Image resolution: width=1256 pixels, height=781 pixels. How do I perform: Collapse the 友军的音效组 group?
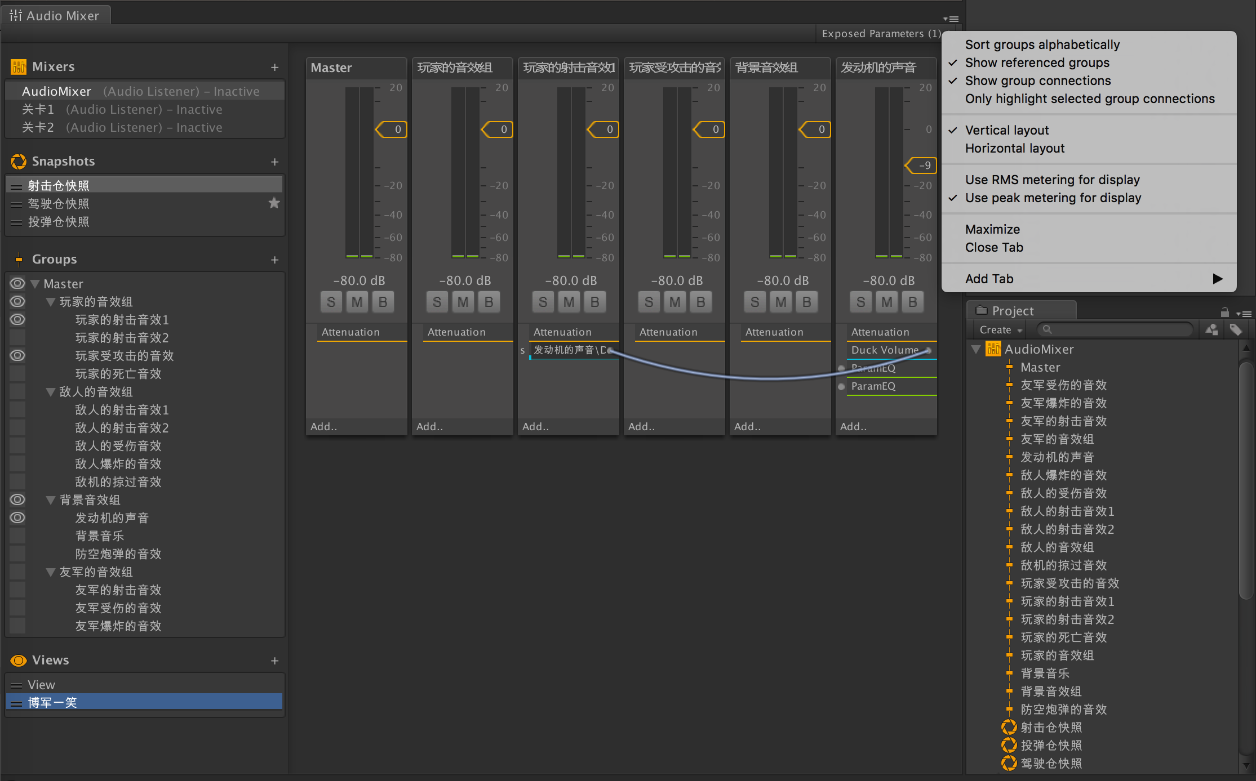(51, 572)
